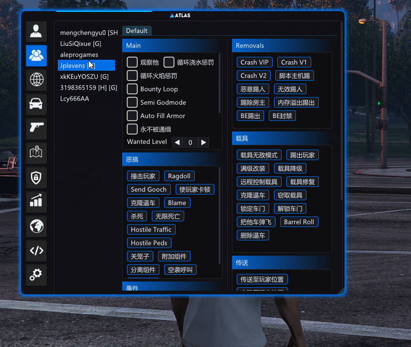The image size is (411, 347).
Task: Click the 空袭呼叫 button
Action: click(x=180, y=270)
